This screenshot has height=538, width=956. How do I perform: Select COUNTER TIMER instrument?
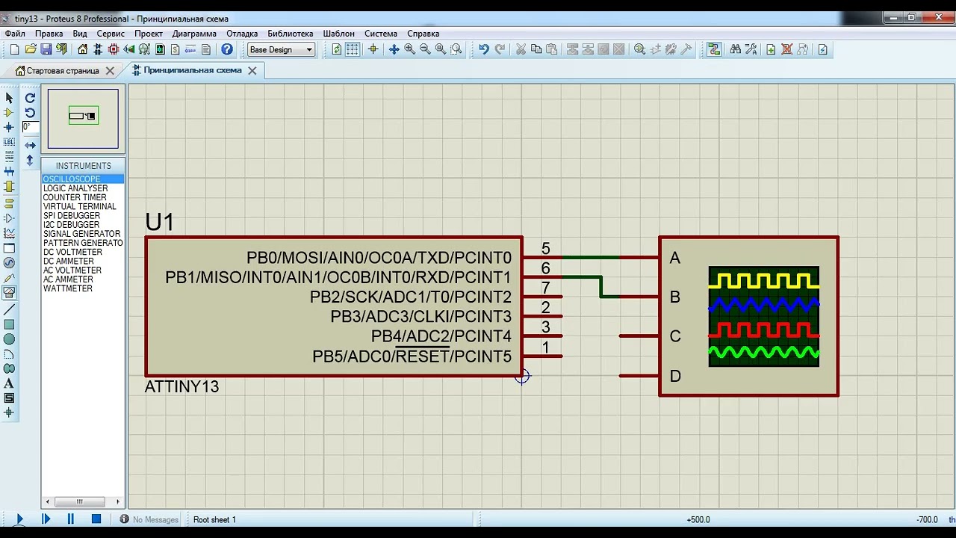[x=75, y=197]
